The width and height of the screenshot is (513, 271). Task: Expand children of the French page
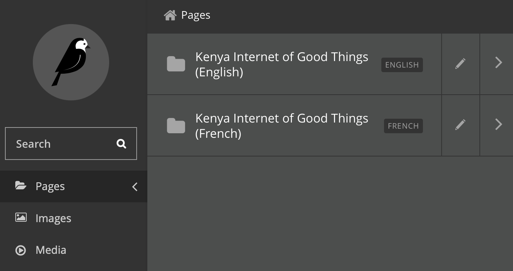pyautogui.click(x=498, y=124)
